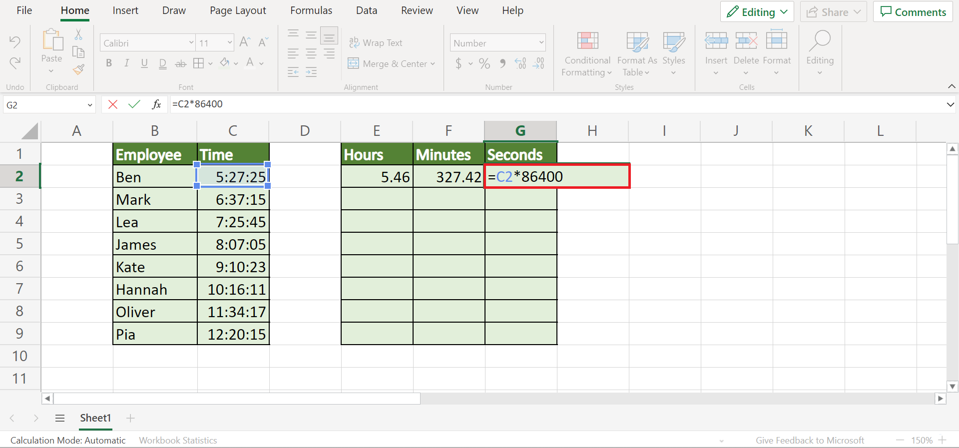
Task: Click the Comments button
Action: click(913, 12)
